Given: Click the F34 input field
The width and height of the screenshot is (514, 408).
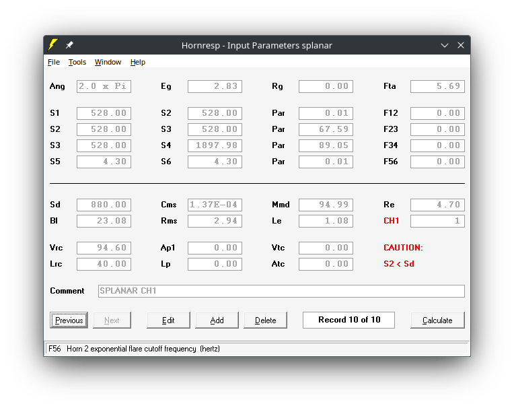Looking at the screenshot, I should pyautogui.click(x=437, y=145).
